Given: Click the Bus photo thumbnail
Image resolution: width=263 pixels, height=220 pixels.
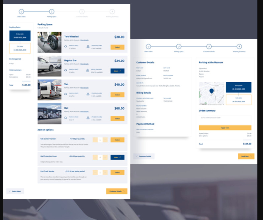Looking at the screenshot, I should coord(49,114).
